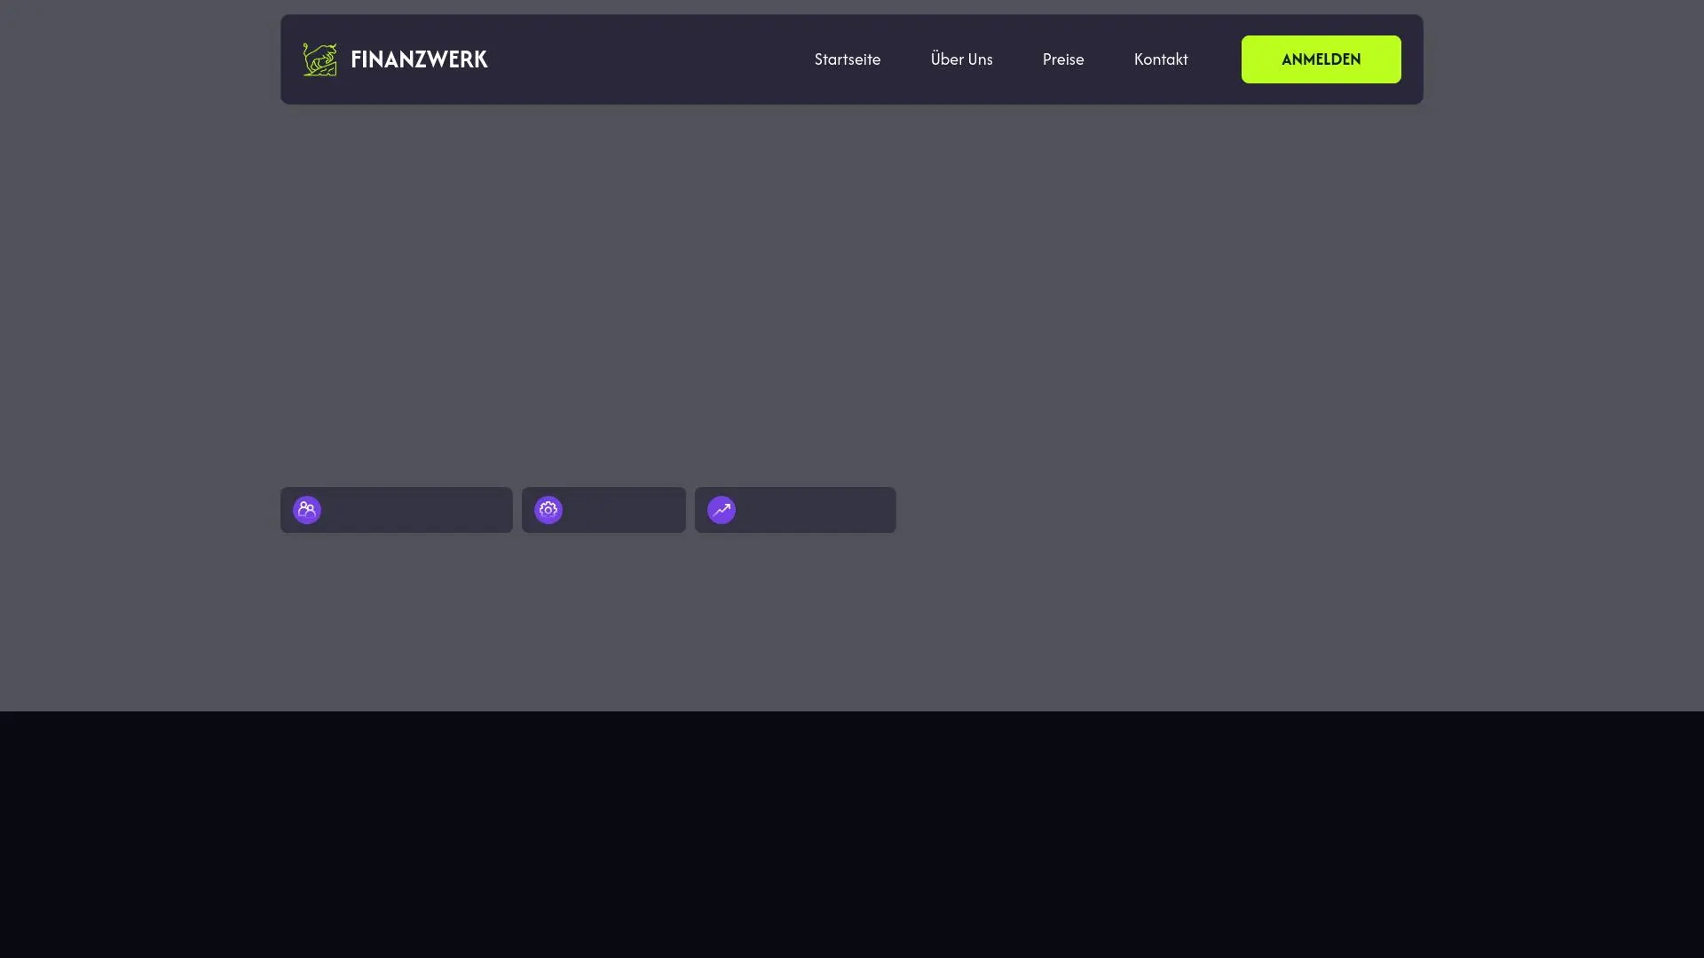This screenshot has height=958, width=1704.
Task: Click empty hero area above feature cards
Action: click(x=586, y=293)
